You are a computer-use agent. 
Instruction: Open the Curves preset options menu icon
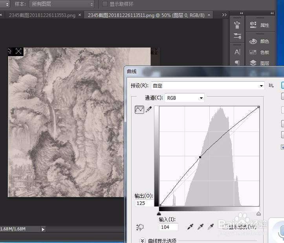coord(271,86)
